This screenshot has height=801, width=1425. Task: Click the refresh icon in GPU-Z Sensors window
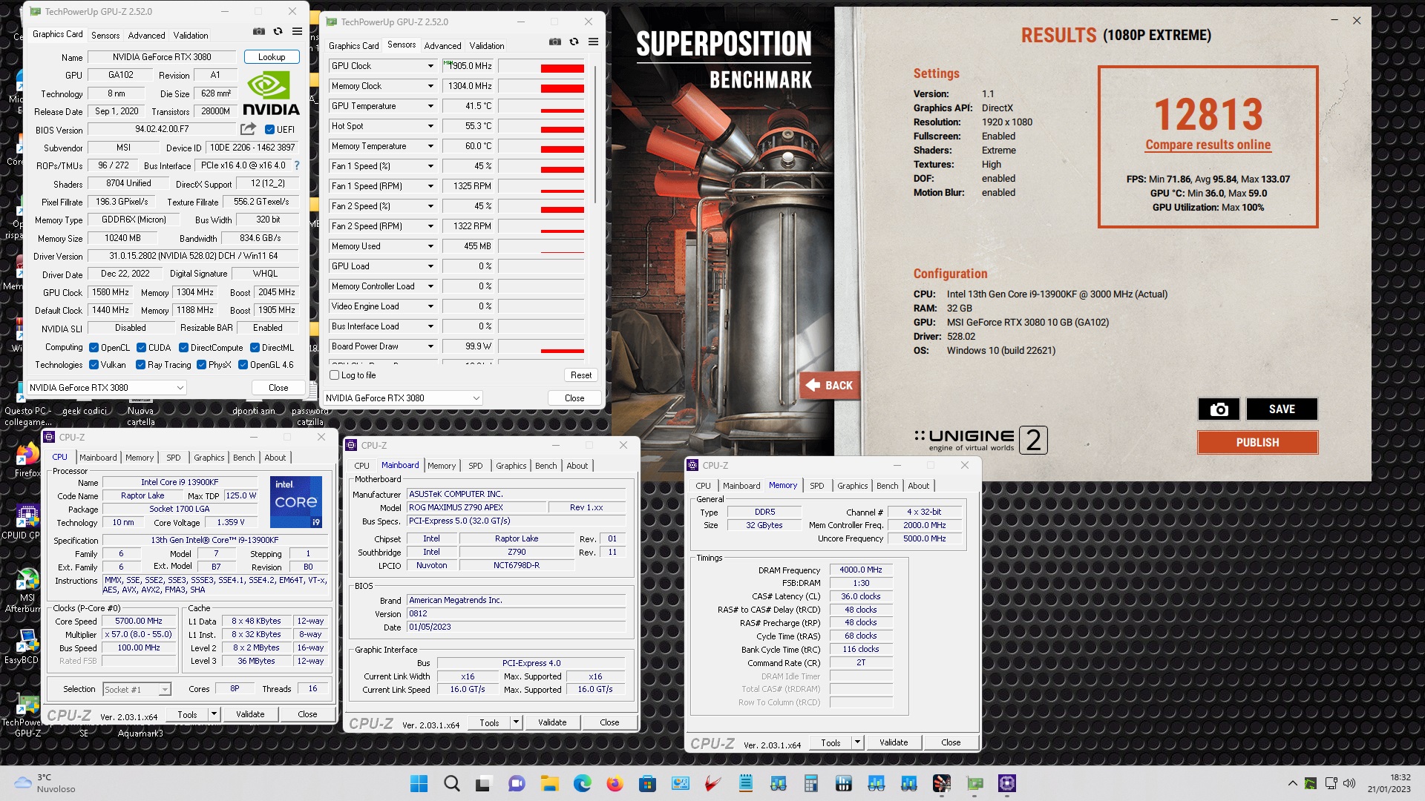tap(574, 42)
